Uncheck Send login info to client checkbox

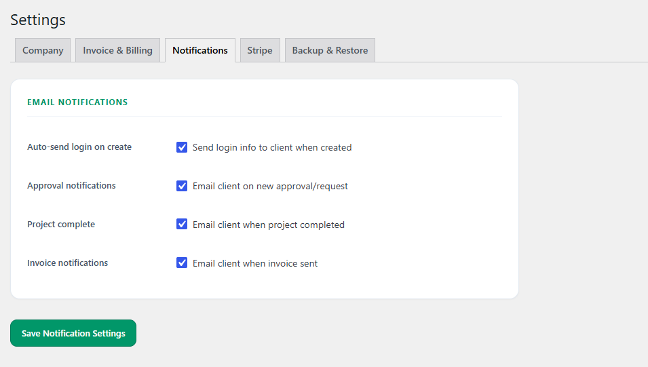point(182,147)
